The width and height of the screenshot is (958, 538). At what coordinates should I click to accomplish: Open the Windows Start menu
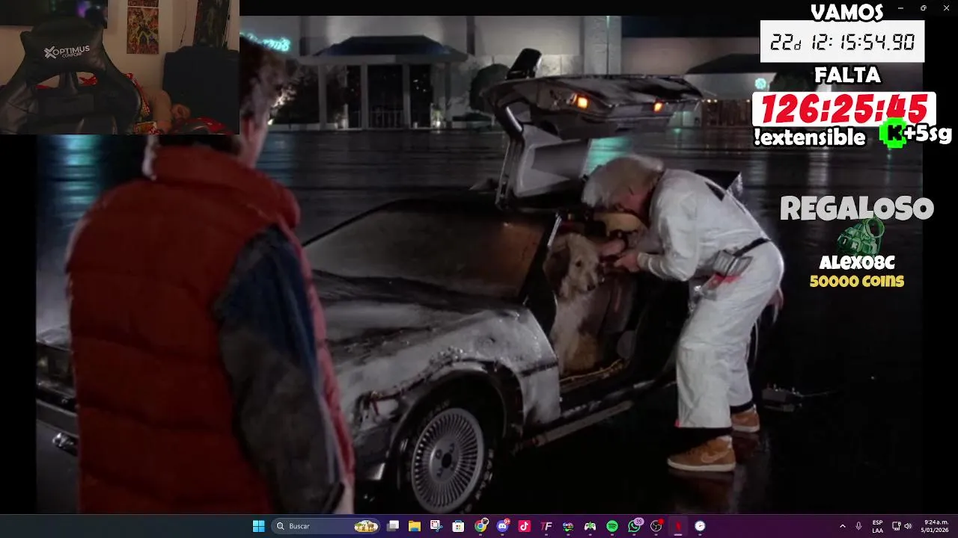point(258,526)
